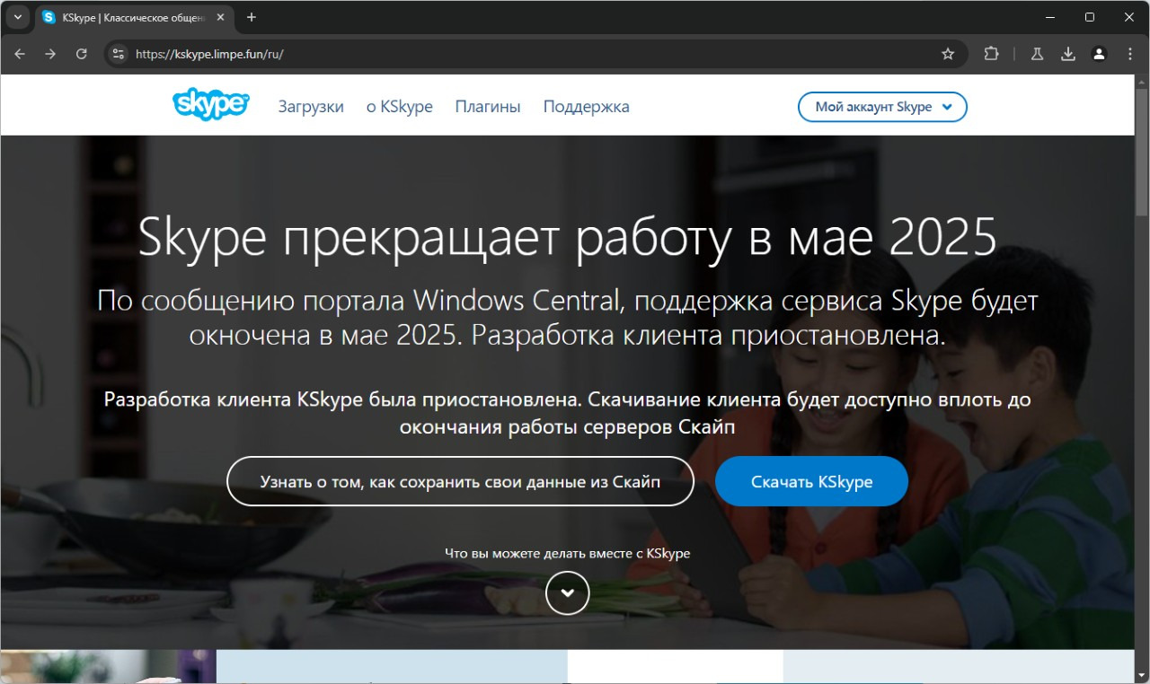Open Chrome Labs flask icon
Screen dimensions: 1150x684
[1037, 54]
